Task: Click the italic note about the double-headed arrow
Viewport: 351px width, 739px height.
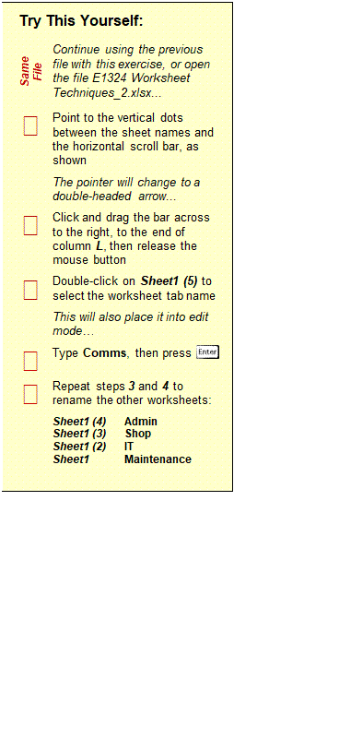Action: tap(126, 189)
